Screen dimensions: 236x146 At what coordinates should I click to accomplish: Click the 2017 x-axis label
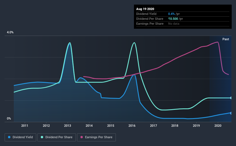(154, 126)
